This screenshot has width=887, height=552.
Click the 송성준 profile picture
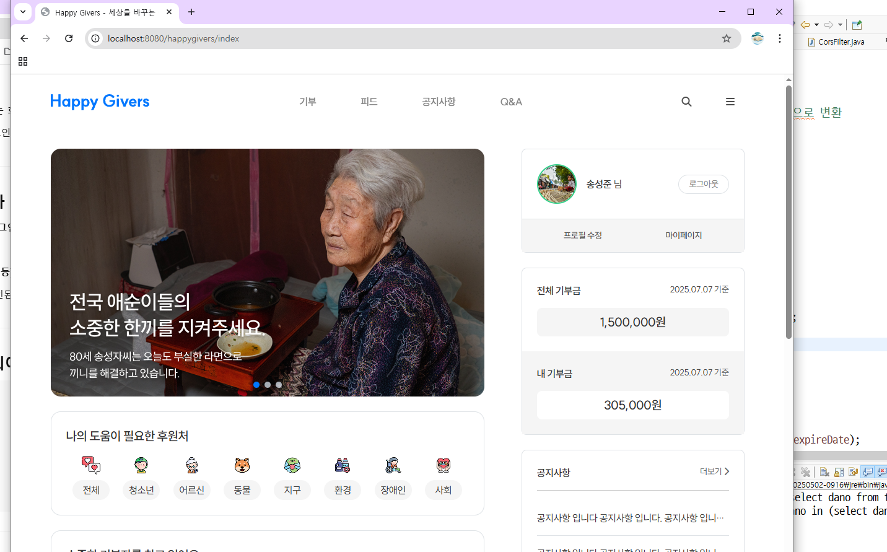tap(557, 184)
